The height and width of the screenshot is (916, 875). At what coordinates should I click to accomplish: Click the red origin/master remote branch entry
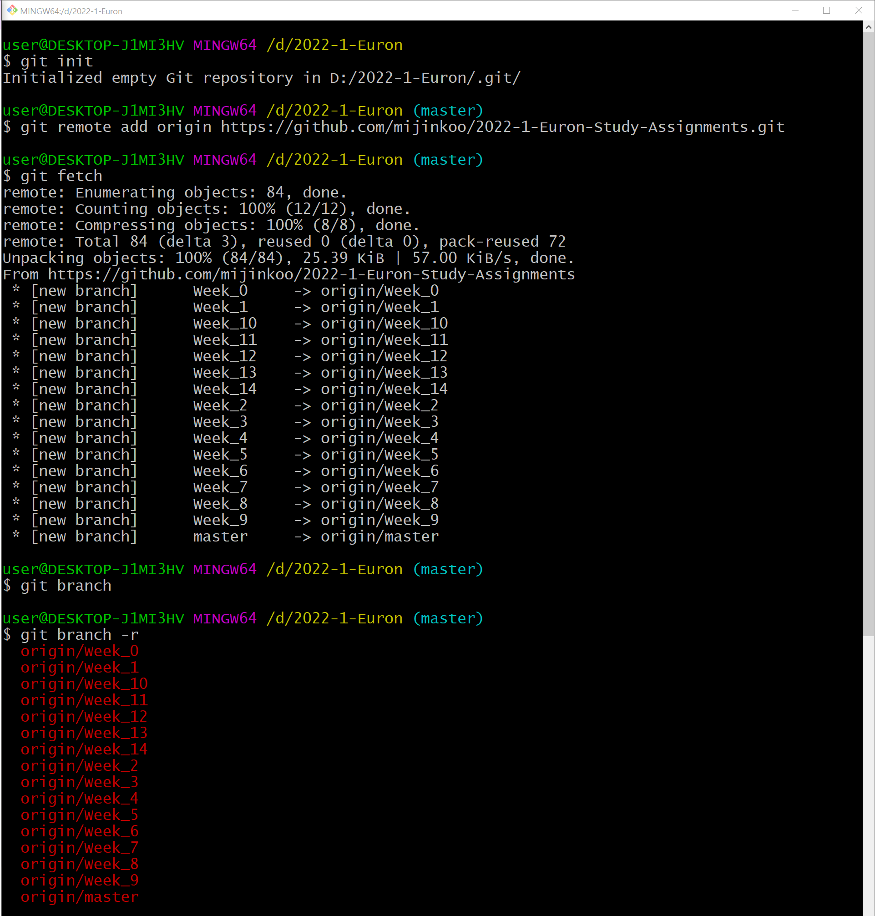(x=80, y=897)
